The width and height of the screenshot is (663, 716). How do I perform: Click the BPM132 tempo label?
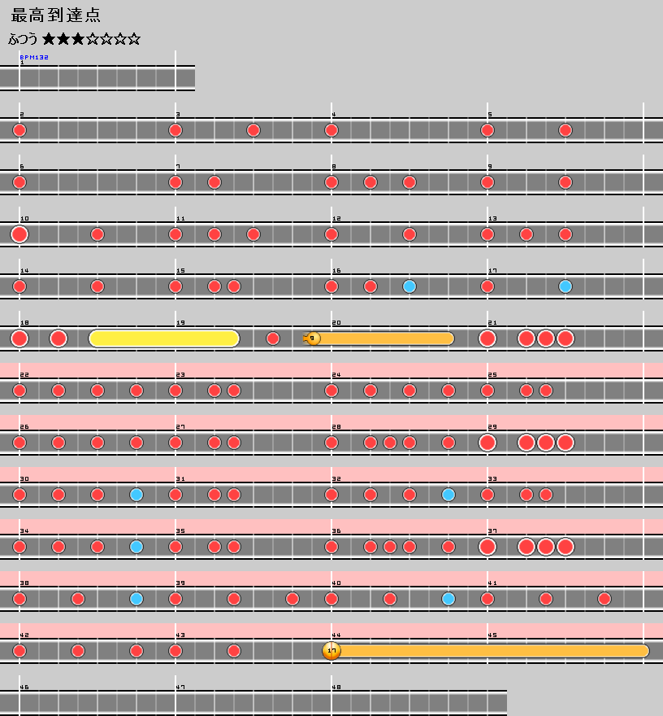pyautogui.click(x=34, y=58)
